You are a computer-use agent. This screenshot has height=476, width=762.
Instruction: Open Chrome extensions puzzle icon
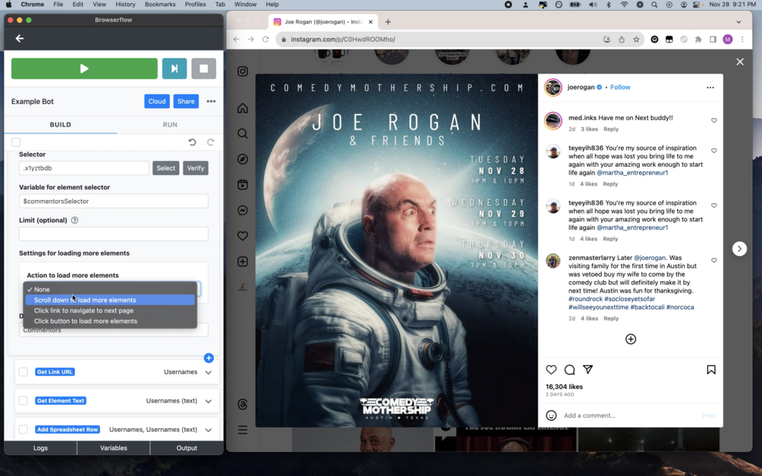point(698,39)
